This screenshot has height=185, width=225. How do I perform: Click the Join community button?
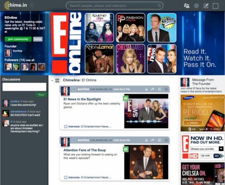[18, 39]
